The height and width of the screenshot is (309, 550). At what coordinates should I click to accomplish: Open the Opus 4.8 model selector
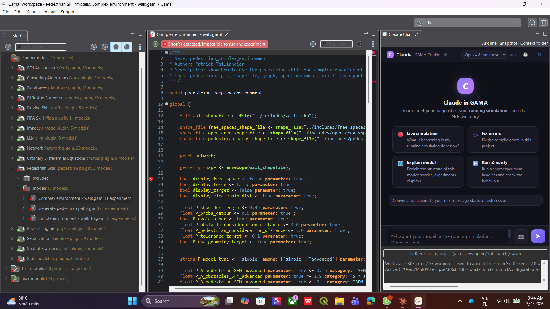[484, 55]
